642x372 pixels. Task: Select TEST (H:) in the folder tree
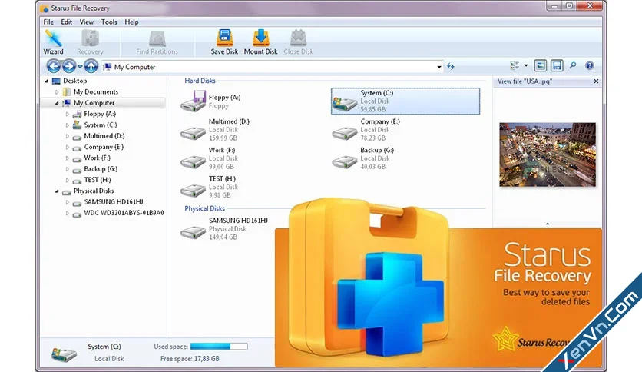coord(98,180)
